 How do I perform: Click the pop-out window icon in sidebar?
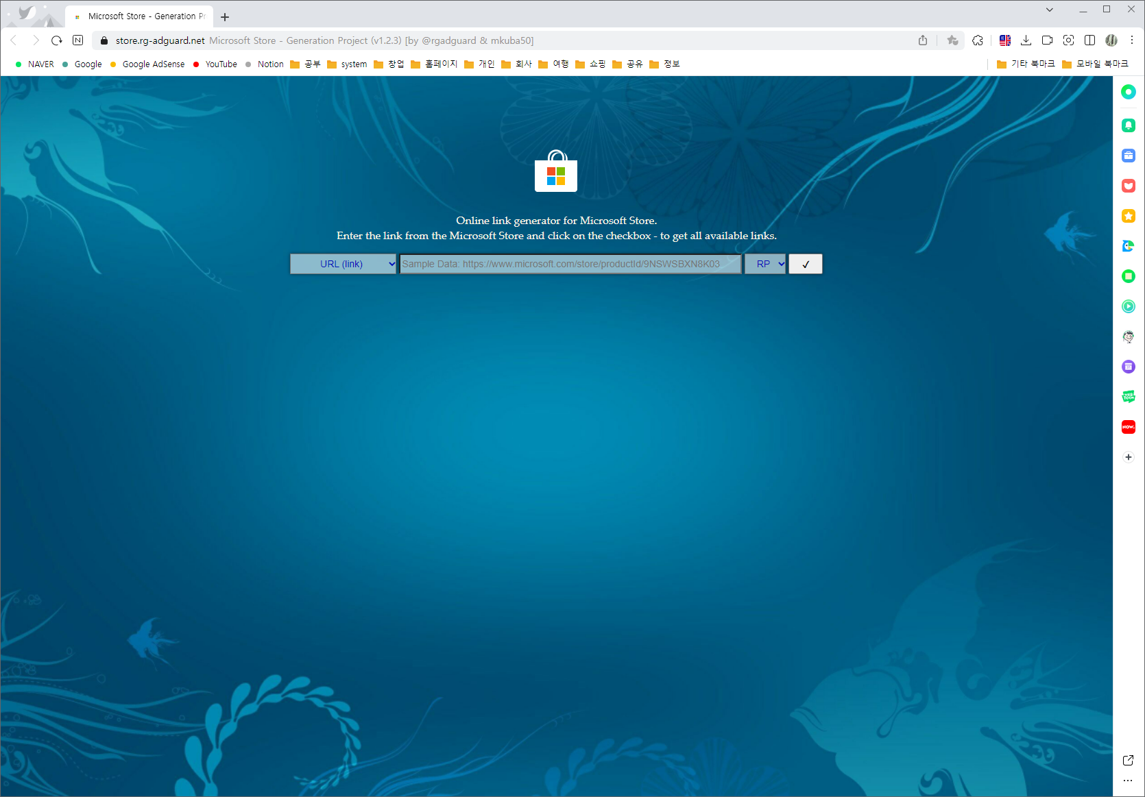(1128, 760)
